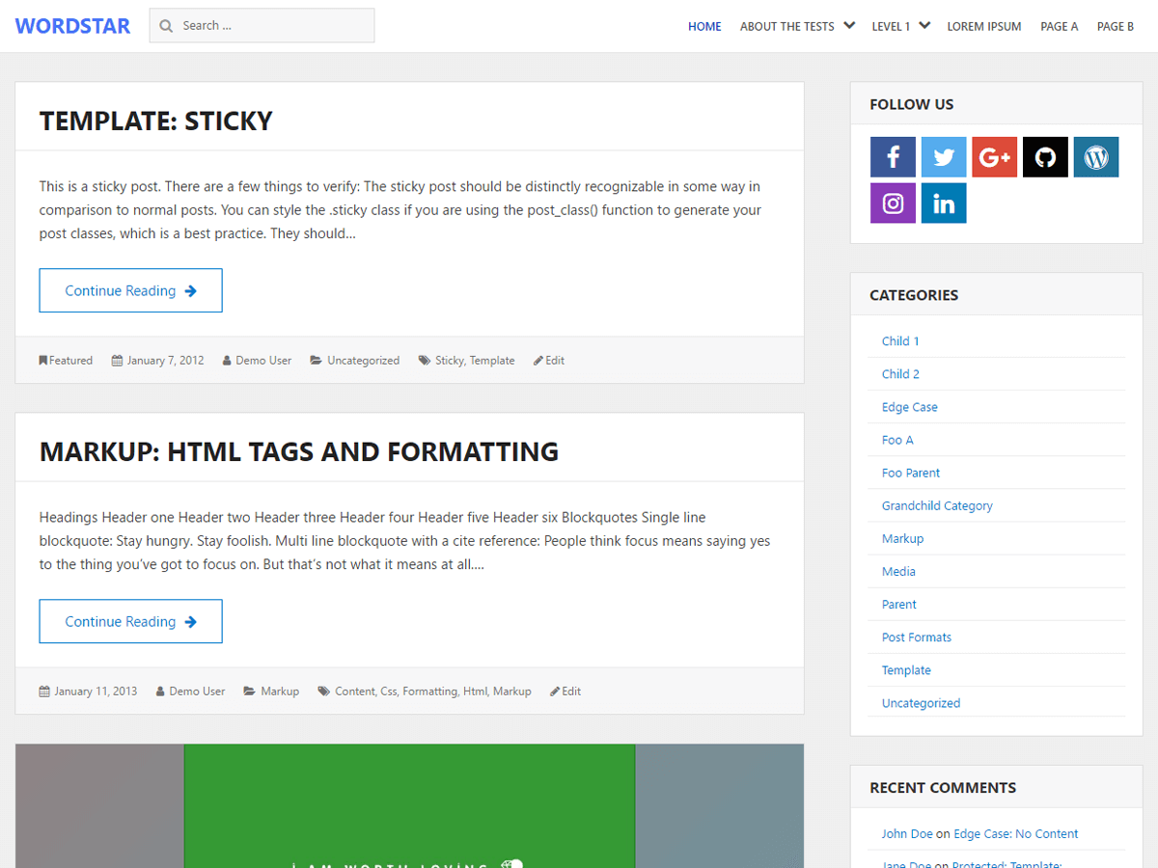Click Continue Reading under Markup post
This screenshot has width=1158, height=868.
point(130,621)
